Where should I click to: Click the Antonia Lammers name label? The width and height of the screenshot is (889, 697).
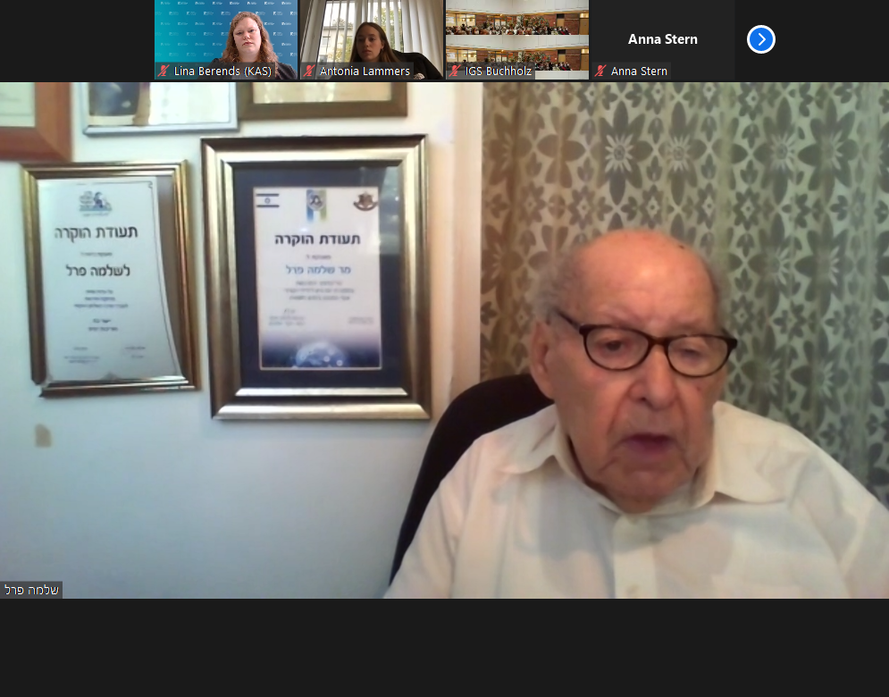coord(365,71)
